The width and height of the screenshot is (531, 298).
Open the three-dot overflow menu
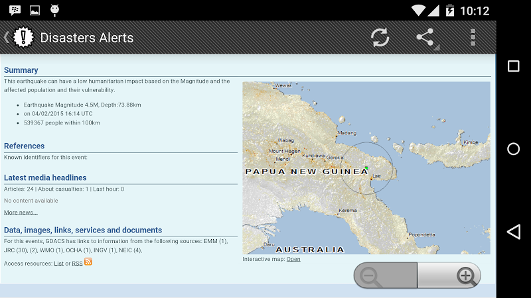tap(473, 37)
